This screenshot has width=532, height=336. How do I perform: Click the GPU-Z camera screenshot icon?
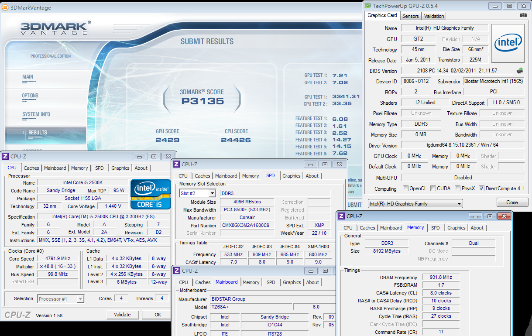click(x=523, y=15)
